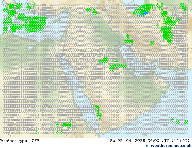The width and height of the screenshot is (192, 148).
Task: Click the 'Weather type GFS' caption text
Action: [x=20, y=141]
